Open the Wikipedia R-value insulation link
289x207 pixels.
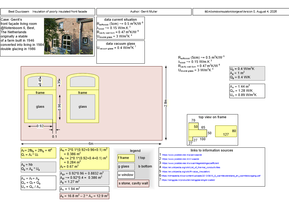coord(186,172)
